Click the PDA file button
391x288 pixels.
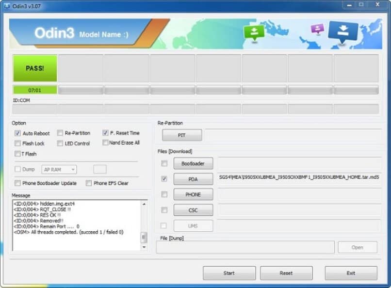pyautogui.click(x=193, y=179)
